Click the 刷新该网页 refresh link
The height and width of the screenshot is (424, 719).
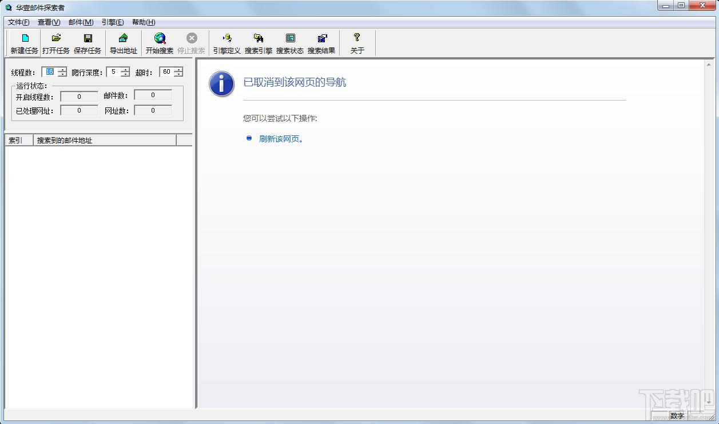[281, 139]
